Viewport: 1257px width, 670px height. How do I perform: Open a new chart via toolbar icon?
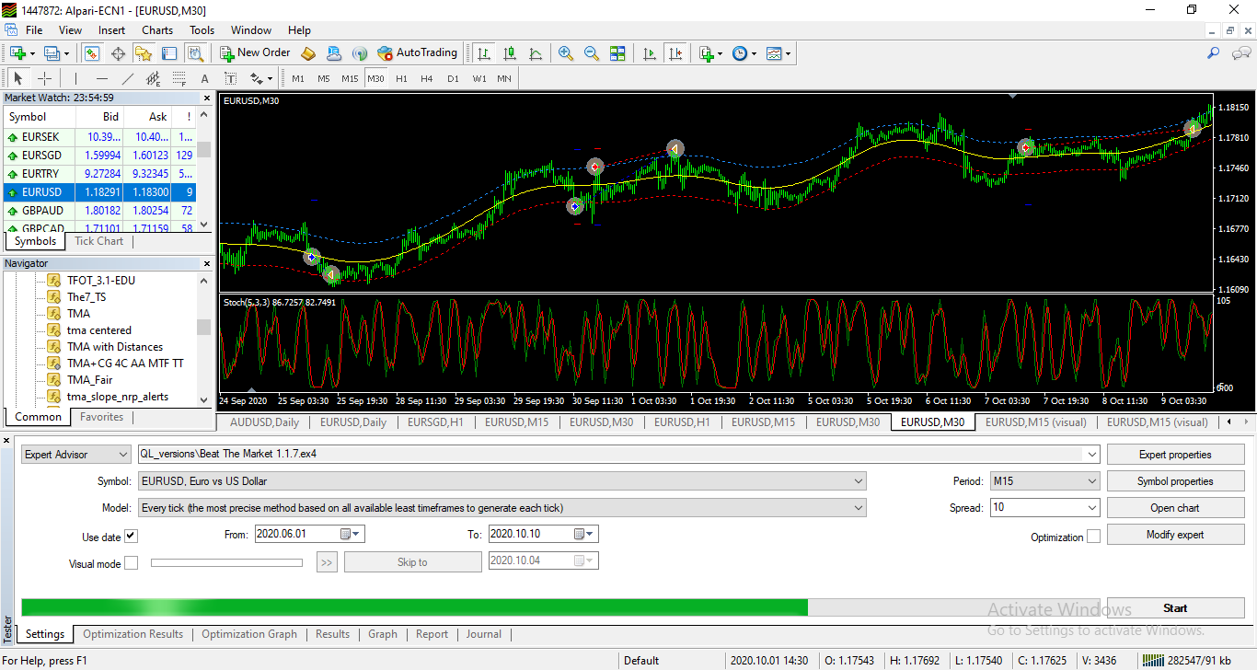click(18, 53)
